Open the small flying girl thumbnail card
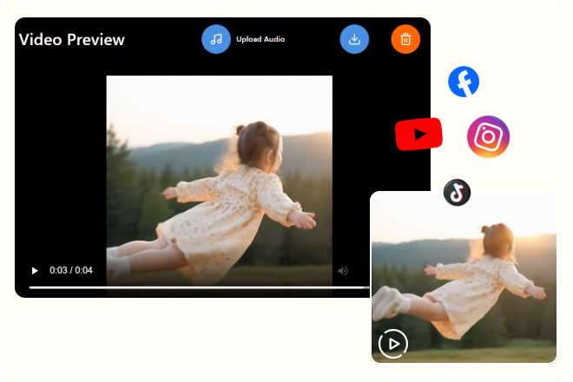573x382 pixels. [x=464, y=277]
